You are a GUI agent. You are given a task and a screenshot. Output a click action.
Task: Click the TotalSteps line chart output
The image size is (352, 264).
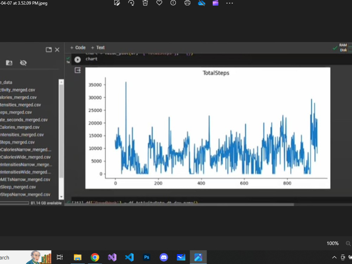click(x=208, y=128)
